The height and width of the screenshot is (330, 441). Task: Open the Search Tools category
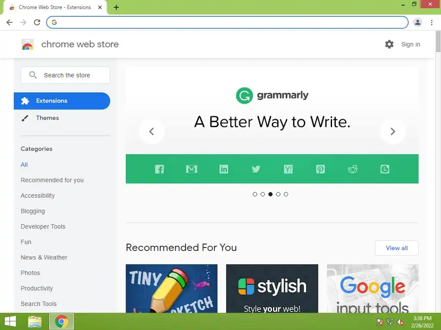38,304
